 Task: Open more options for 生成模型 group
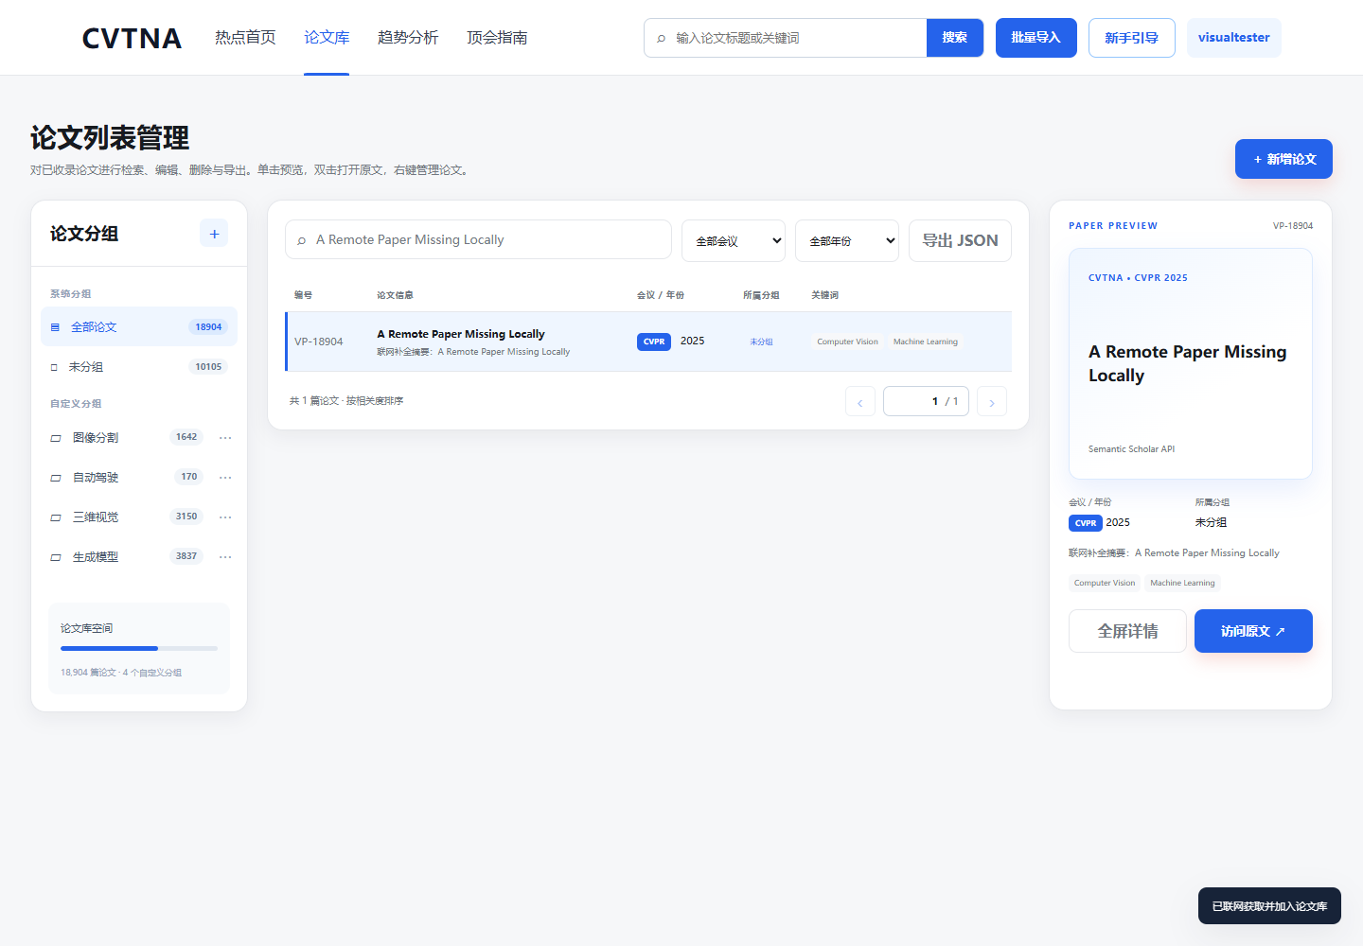click(225, 557)
